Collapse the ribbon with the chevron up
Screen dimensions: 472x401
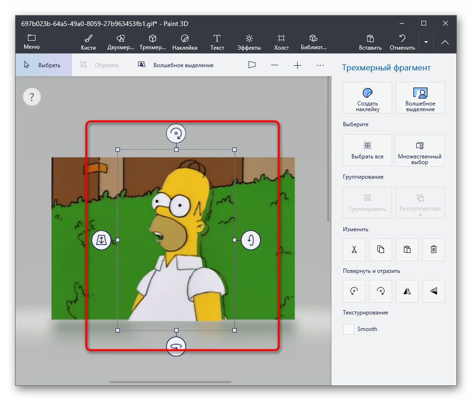click(x=445, y=42)
